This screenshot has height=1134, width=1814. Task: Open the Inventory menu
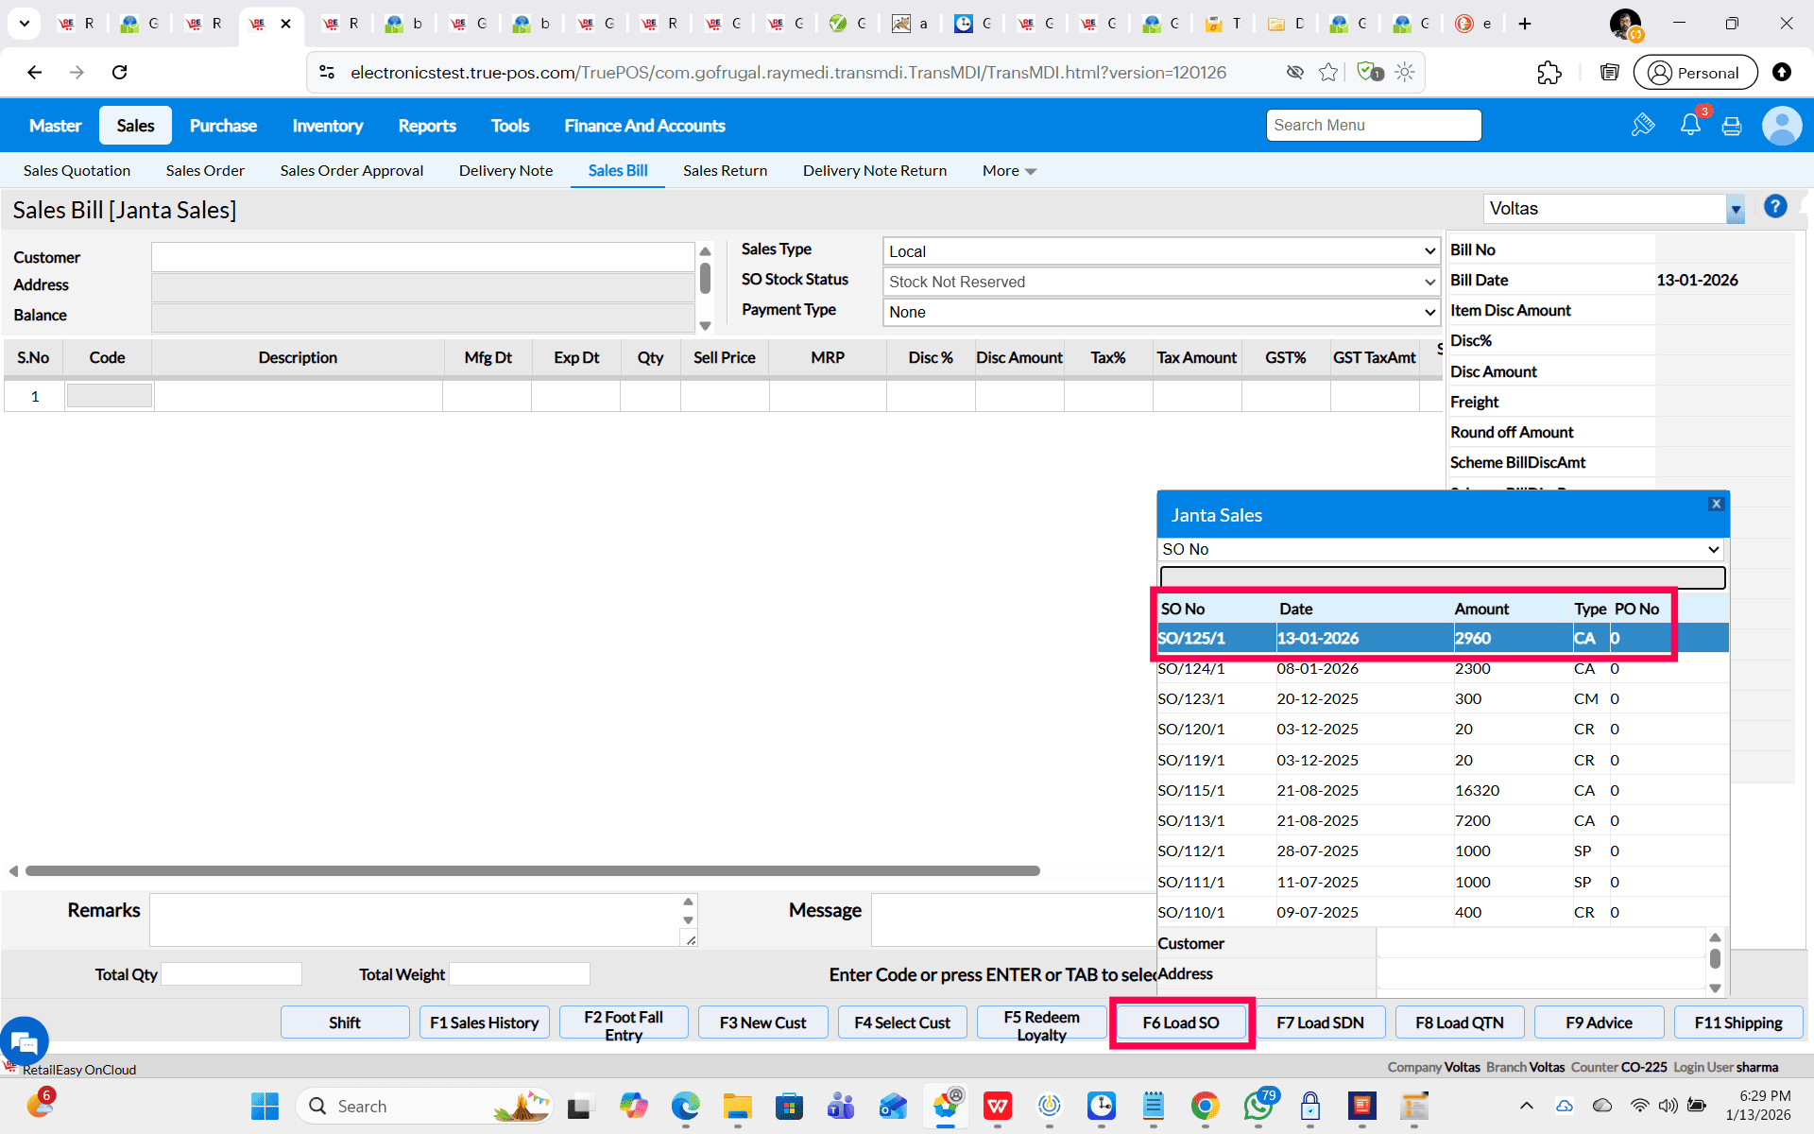click(x=327, y=126)
